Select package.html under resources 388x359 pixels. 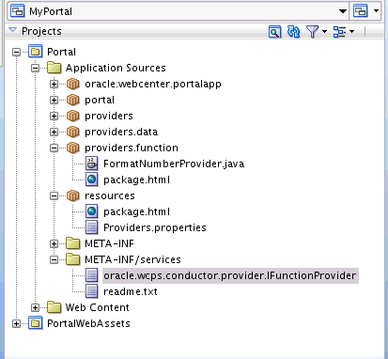(x=136, y=212)
